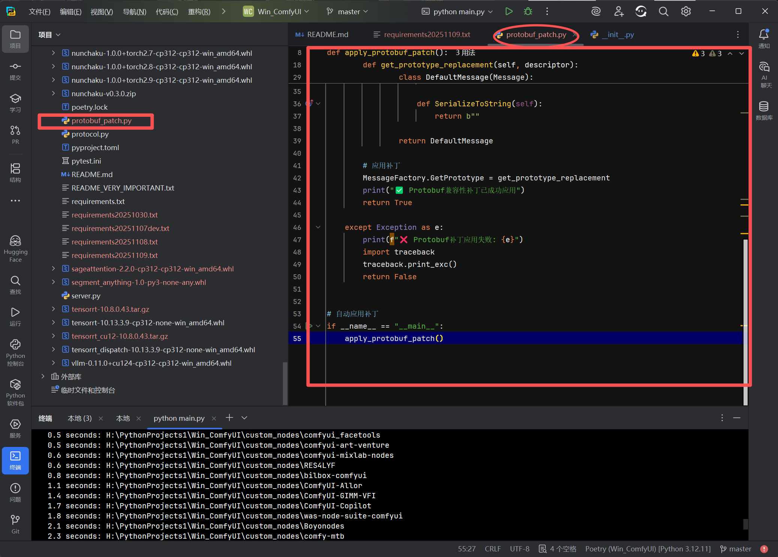Open the 编辑(E) menu

(70, 12)
